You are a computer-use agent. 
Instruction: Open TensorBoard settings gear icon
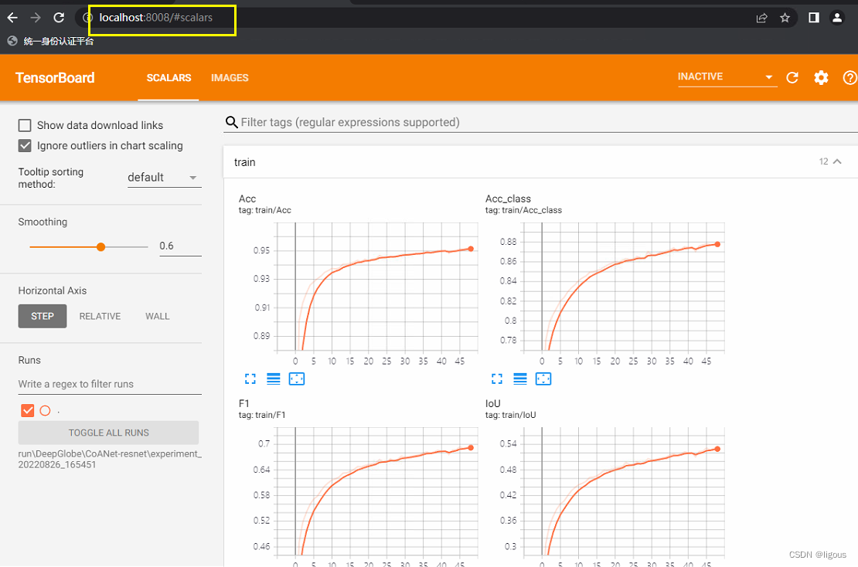[821, 78]
